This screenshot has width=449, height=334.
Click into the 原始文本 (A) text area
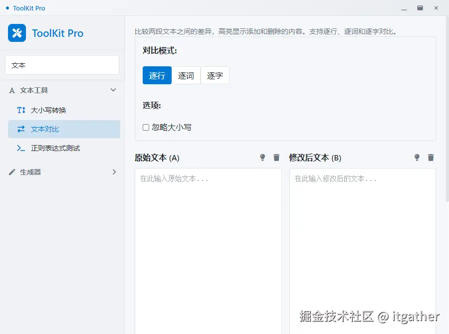coord(208,251)
